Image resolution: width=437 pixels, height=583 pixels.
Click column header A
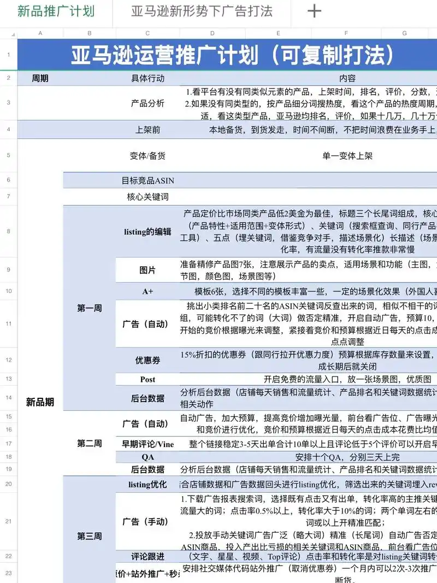pos(40,33)
